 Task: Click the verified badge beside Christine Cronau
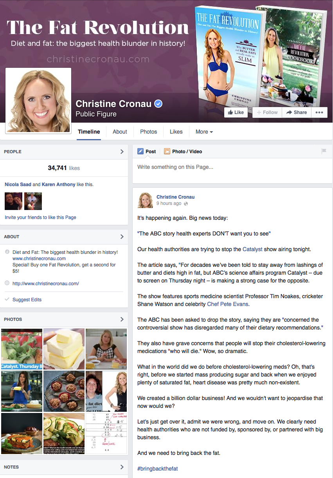tap(158, 104)
